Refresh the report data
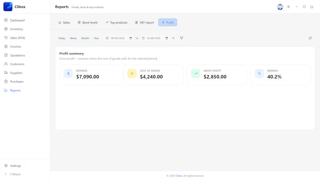Viewport: 320px width, 180px height. [310, 38]
